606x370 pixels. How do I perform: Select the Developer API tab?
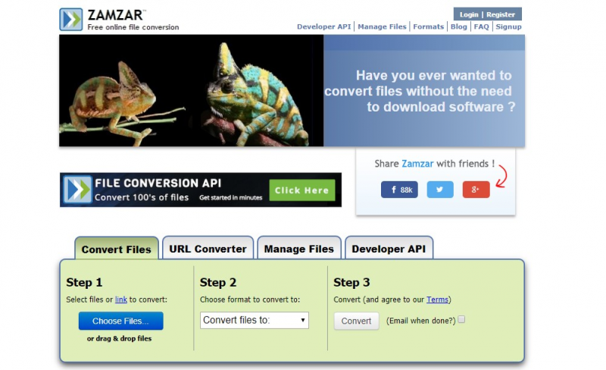point(389,249)
